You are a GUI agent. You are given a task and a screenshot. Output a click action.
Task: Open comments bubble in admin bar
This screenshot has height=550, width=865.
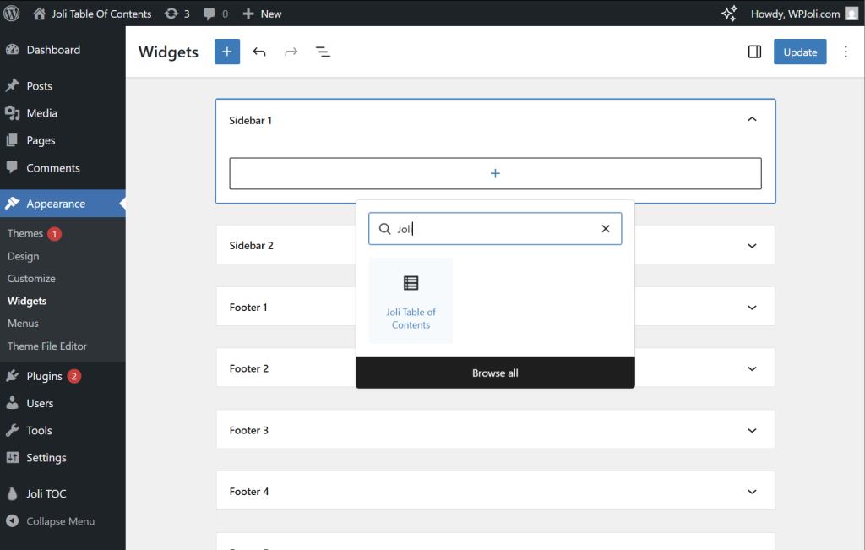pyautogui.click(x=215, y=14)
